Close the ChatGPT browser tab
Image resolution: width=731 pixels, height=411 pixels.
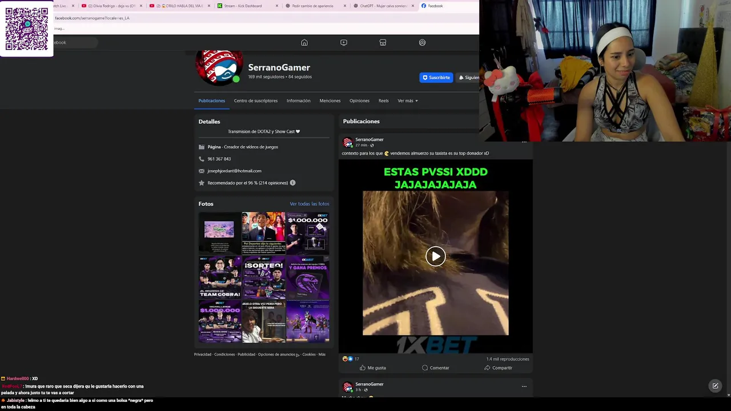tap(413, 6)
